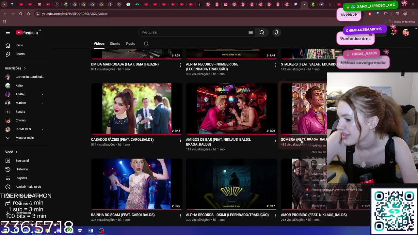Go to YouTube Premium home logo

pos(27,32)
